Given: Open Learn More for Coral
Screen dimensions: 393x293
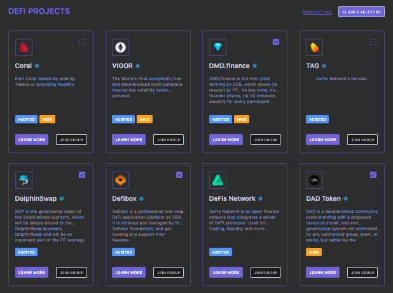Looking at the screenshot, I should point(32,139).
